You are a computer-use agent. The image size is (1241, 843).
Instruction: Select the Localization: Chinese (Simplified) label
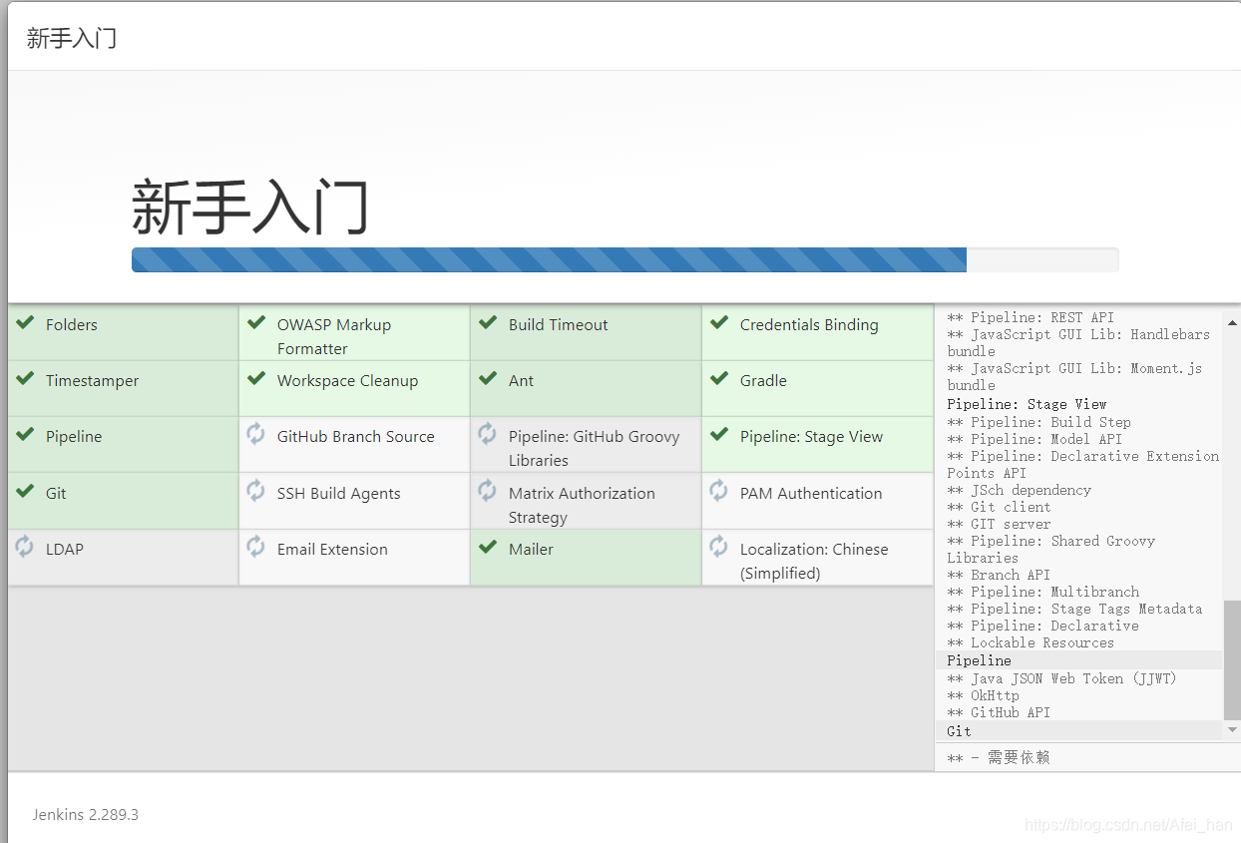pos(814,561)
